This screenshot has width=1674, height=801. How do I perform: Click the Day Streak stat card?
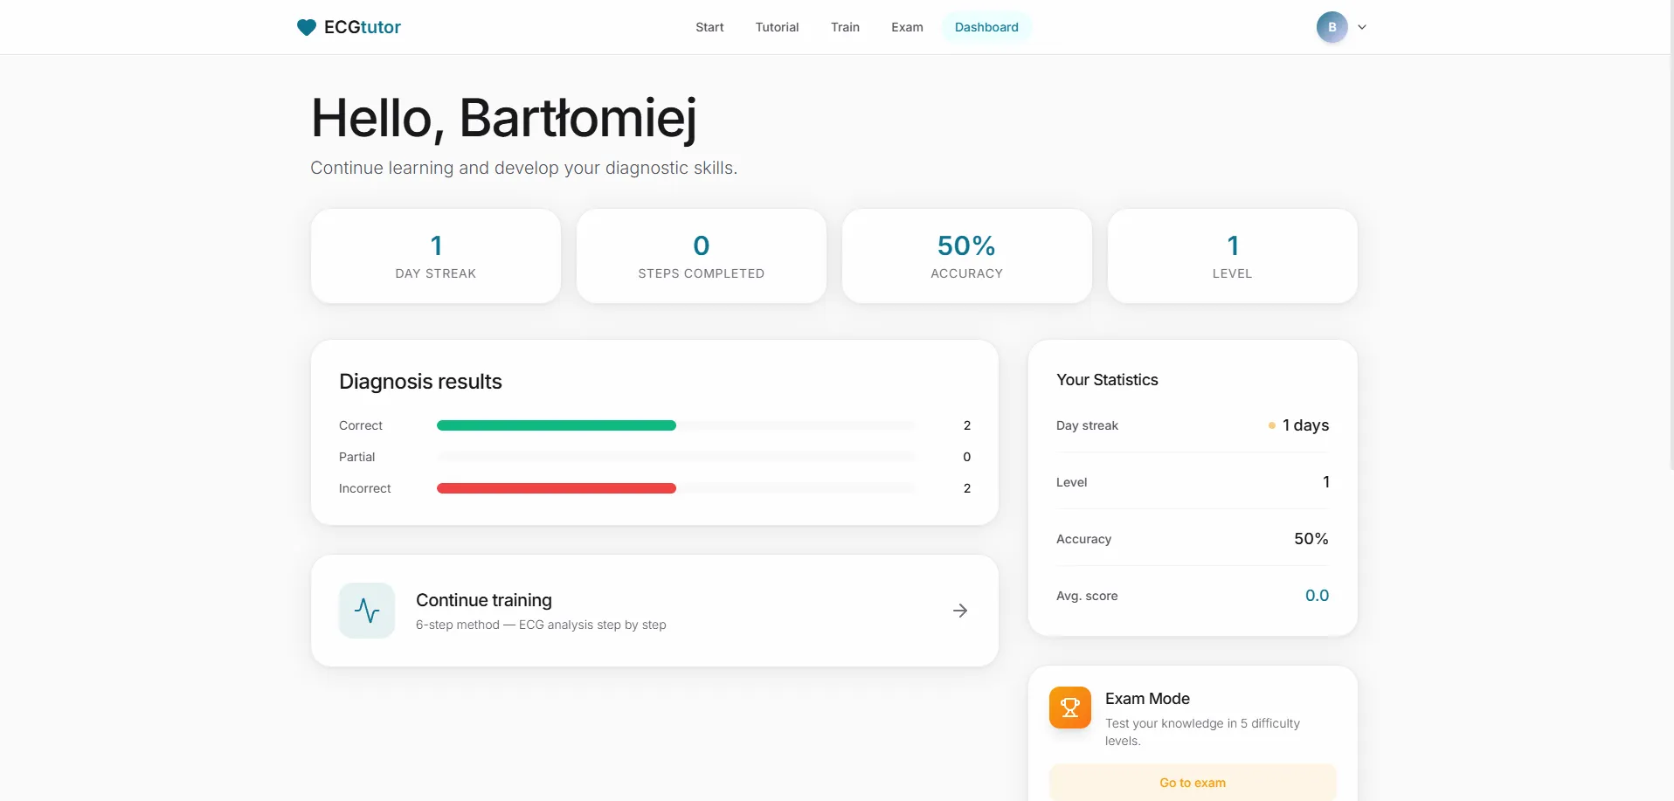[435, 256]
